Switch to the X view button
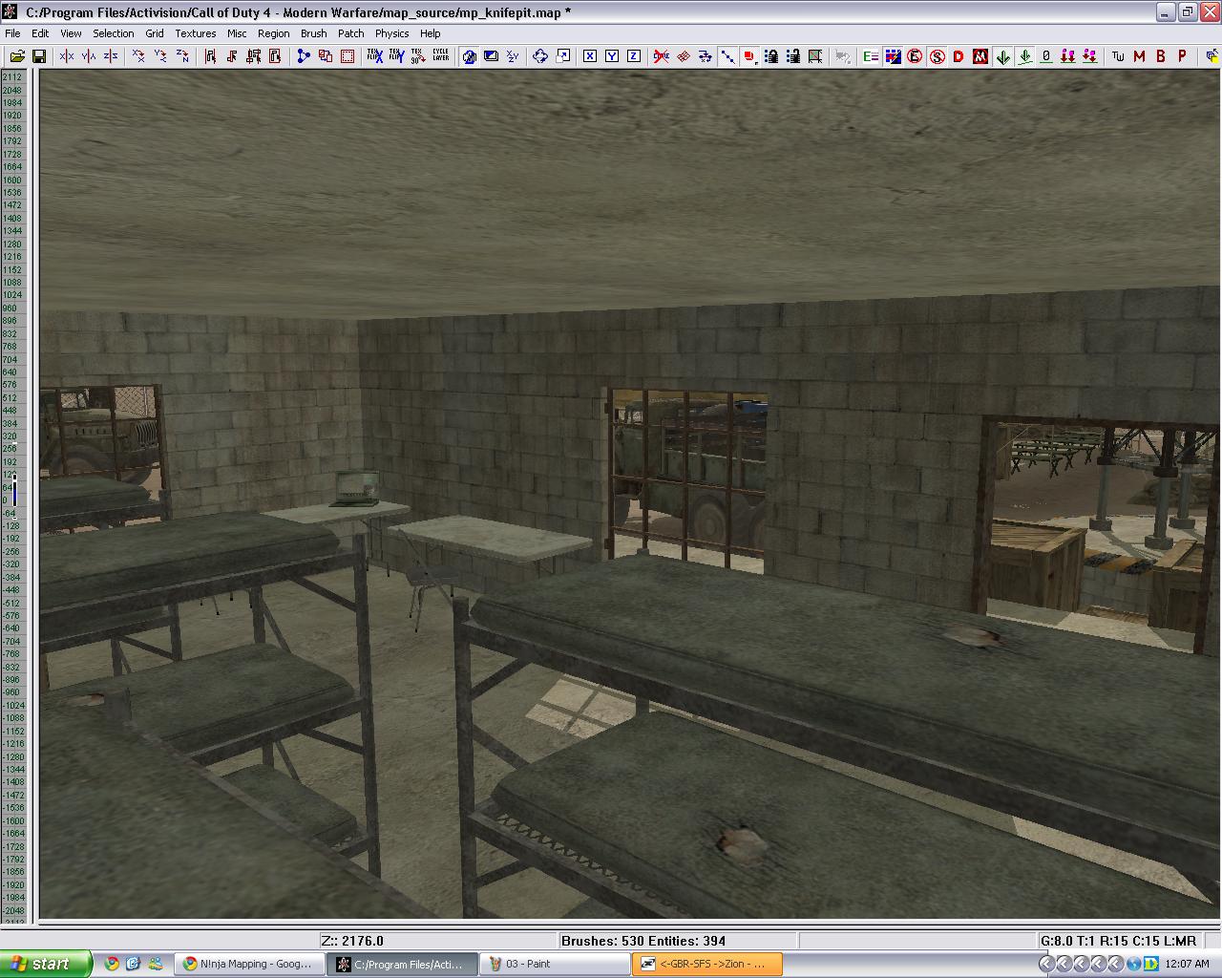This screenshot has height=978, width=1222. coord(590,56)
